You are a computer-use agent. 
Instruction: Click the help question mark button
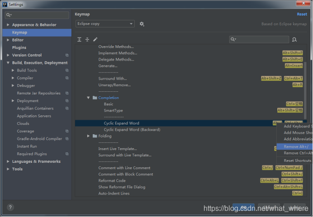tap(10, 207)
